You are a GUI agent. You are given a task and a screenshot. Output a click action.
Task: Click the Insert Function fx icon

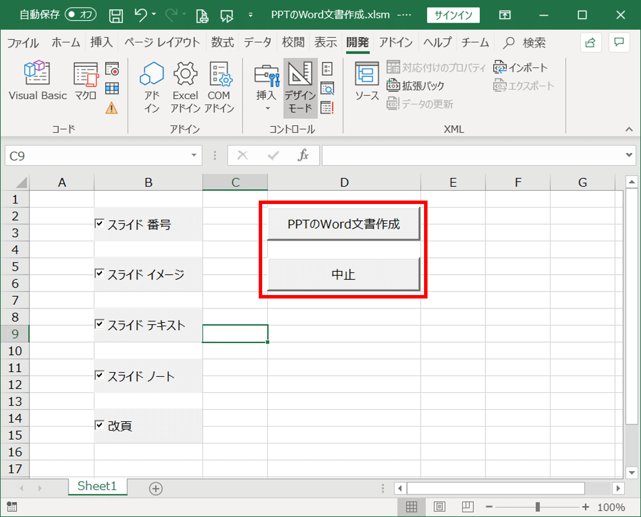click(303, 155)
